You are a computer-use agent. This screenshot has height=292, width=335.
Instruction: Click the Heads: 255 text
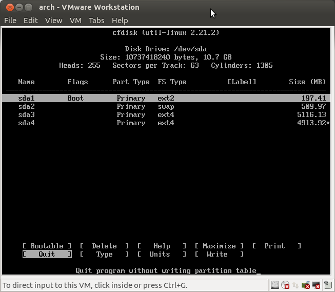pyautogui.click(x=80, y=65)
